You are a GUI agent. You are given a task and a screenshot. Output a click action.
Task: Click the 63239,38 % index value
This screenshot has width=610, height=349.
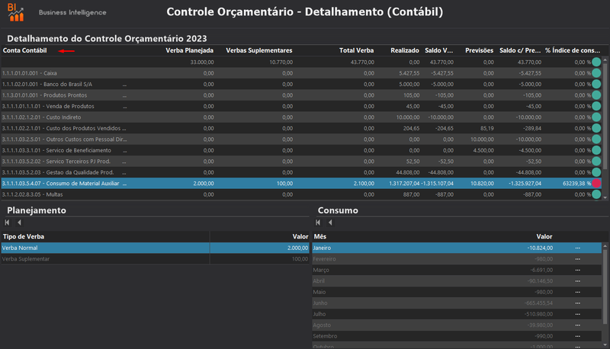(x=576, y=184)
